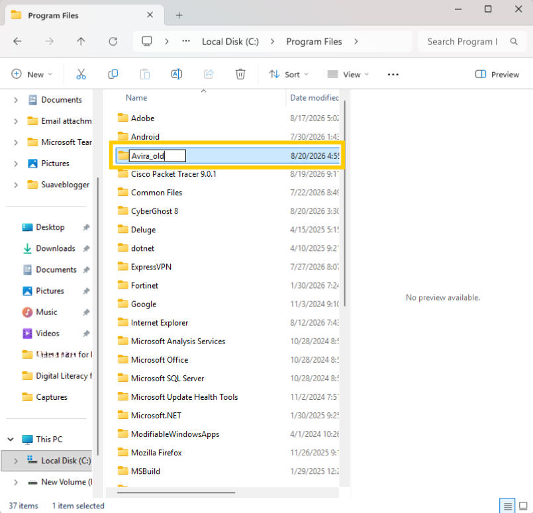The height and width of the screenshot is (513, 533).
Task: Click the Delete trash icon
Action: tap(240, 74)
